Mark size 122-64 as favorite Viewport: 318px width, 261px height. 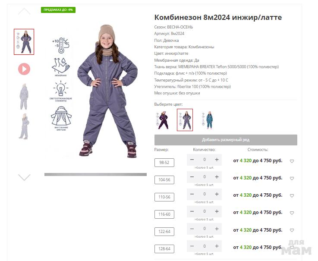click(x=292, y=230)
